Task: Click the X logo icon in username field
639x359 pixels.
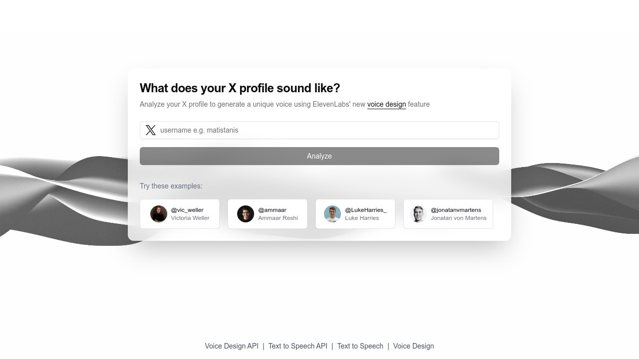Action: (x=150, y=130)
